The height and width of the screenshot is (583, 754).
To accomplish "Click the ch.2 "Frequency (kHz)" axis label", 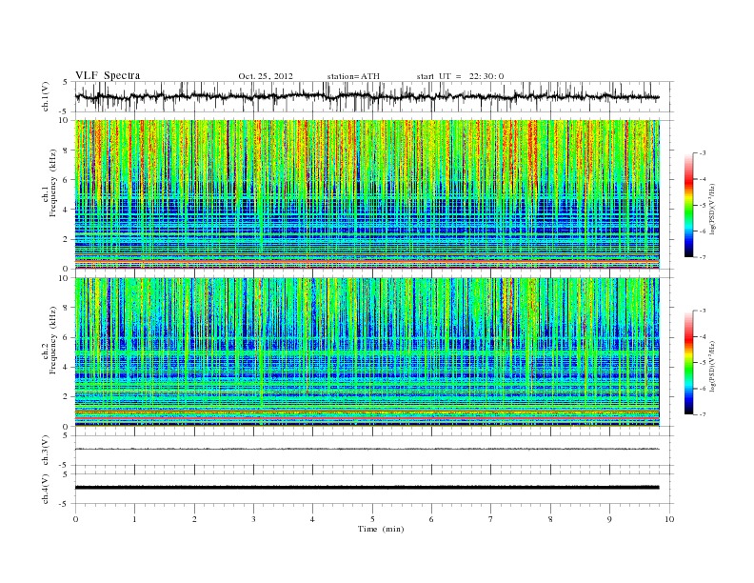I will [x=53, y=339].
